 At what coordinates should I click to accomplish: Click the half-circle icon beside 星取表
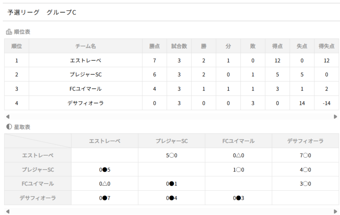tap(9, 127)
